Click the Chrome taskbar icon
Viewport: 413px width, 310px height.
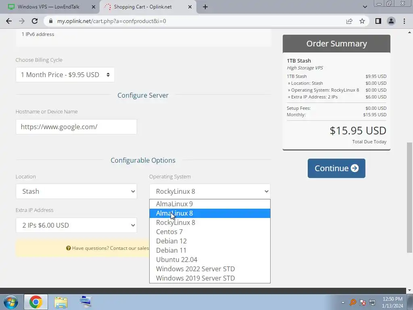click(x=36, y=302)
